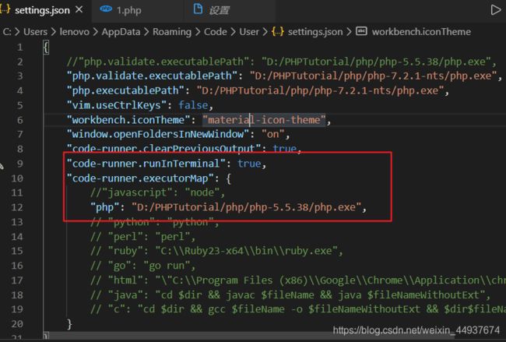506x342 pixels.
Task: Run code with the play icon
Action: pos(495,9)
